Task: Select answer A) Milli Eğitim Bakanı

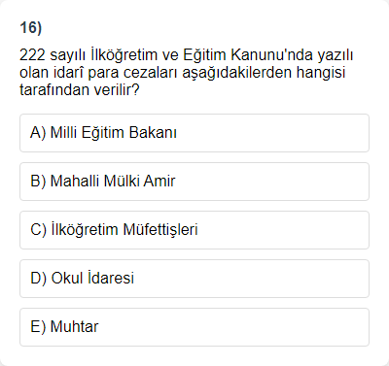Action: (194, 133)
